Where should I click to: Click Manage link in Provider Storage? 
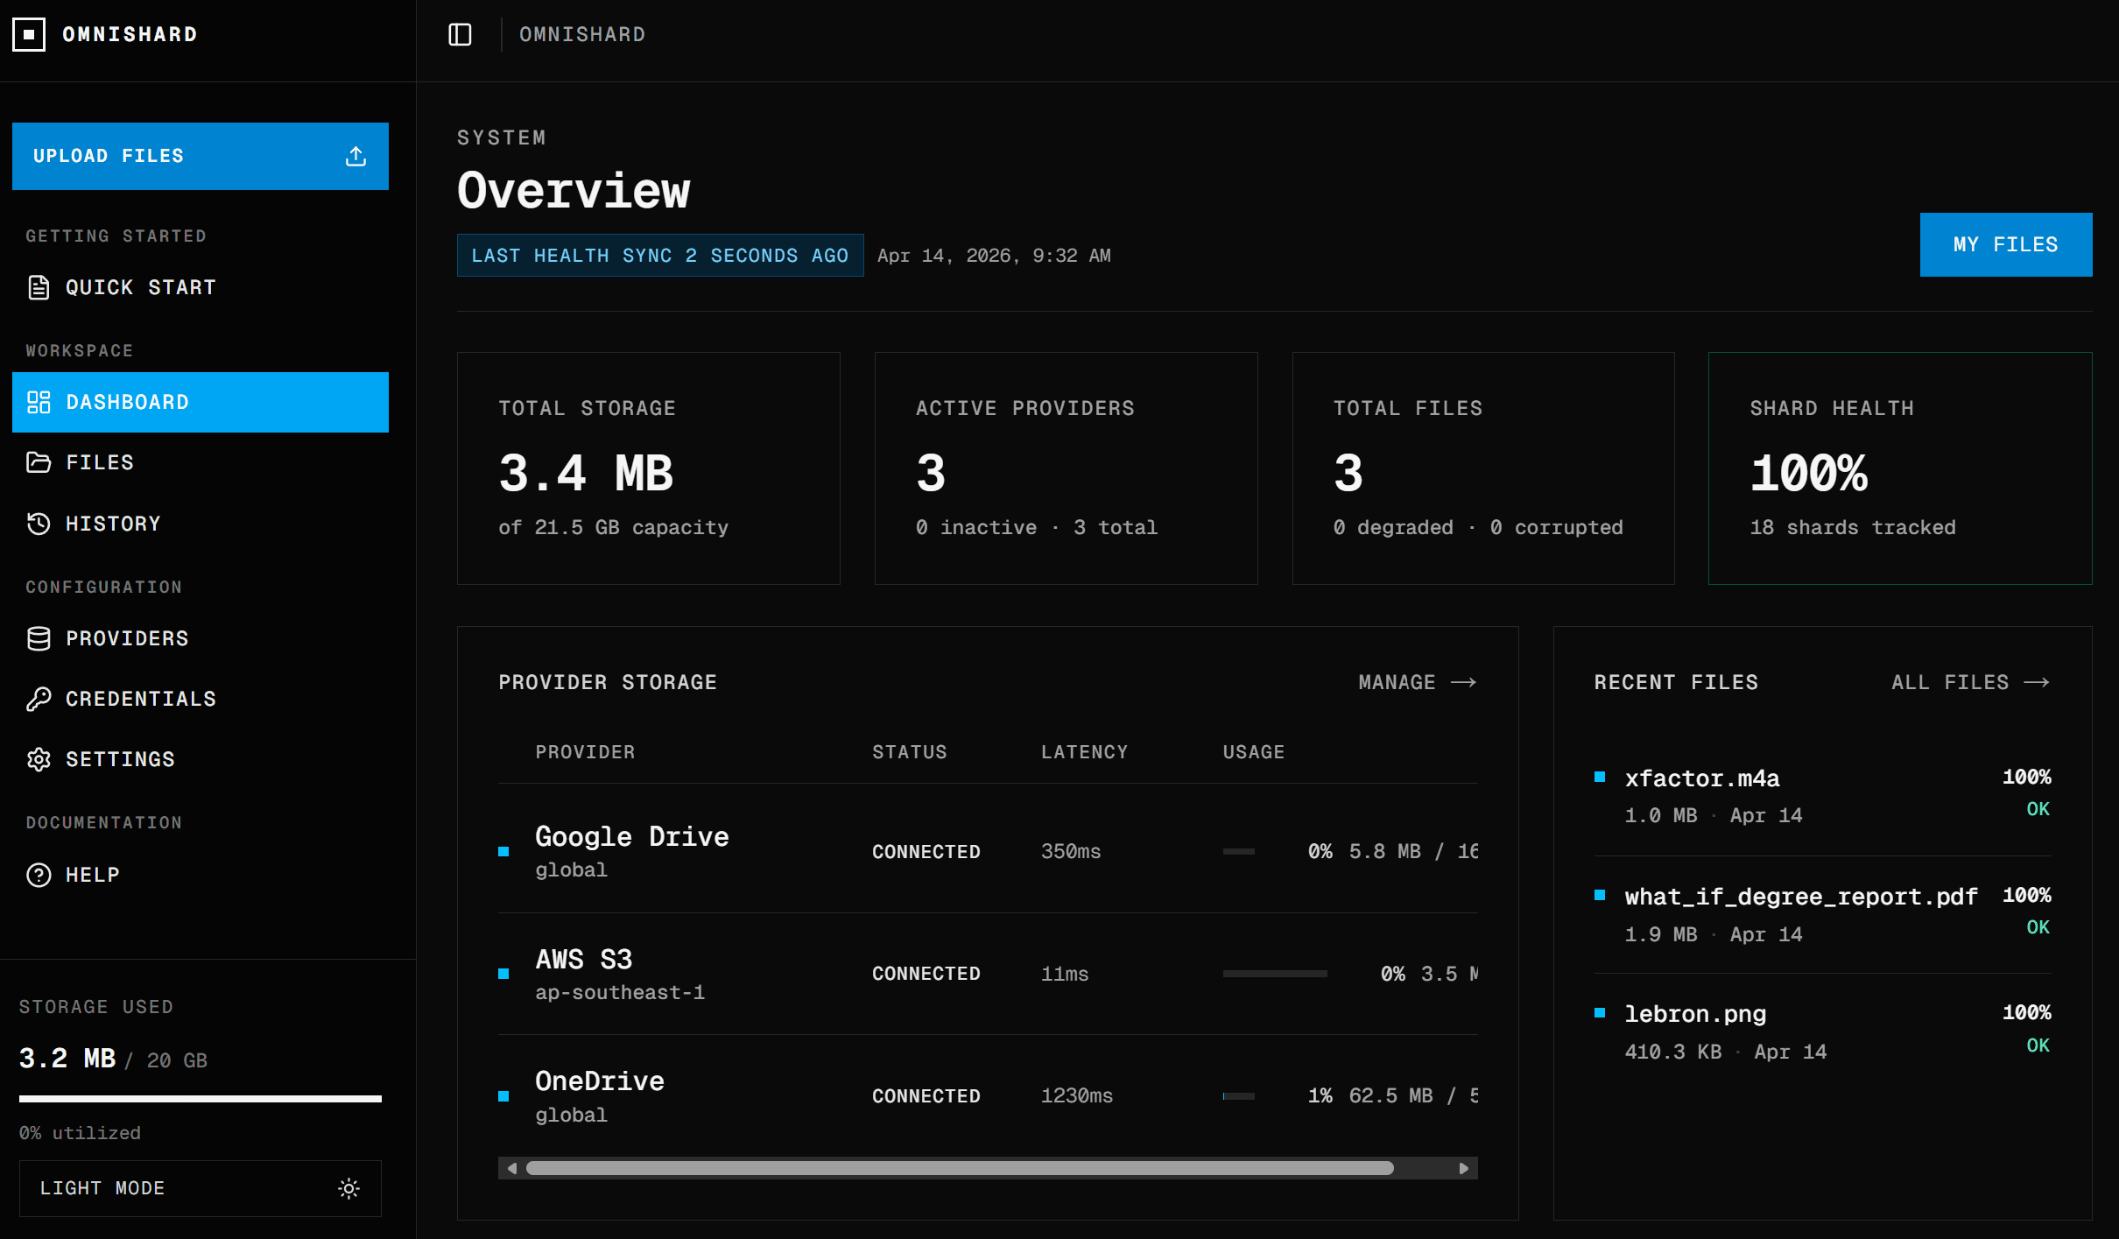tap(1418, 682)
